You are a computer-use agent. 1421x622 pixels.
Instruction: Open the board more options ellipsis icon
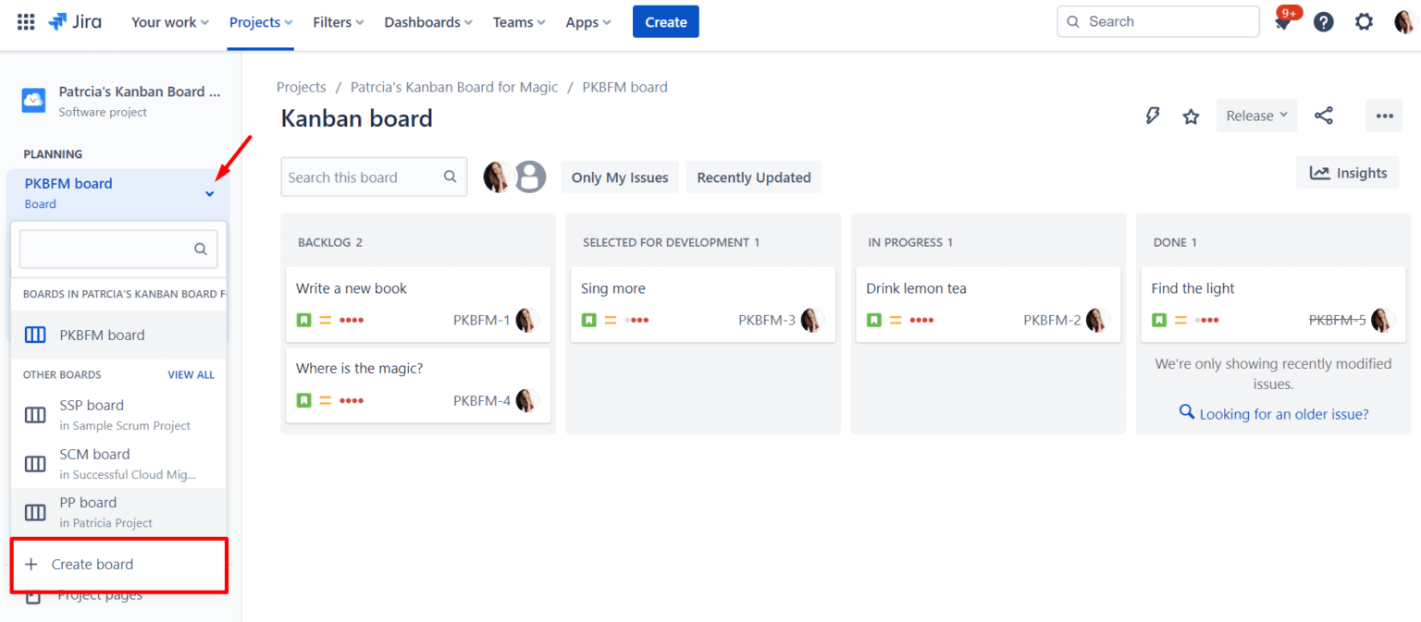[1384, 115]
